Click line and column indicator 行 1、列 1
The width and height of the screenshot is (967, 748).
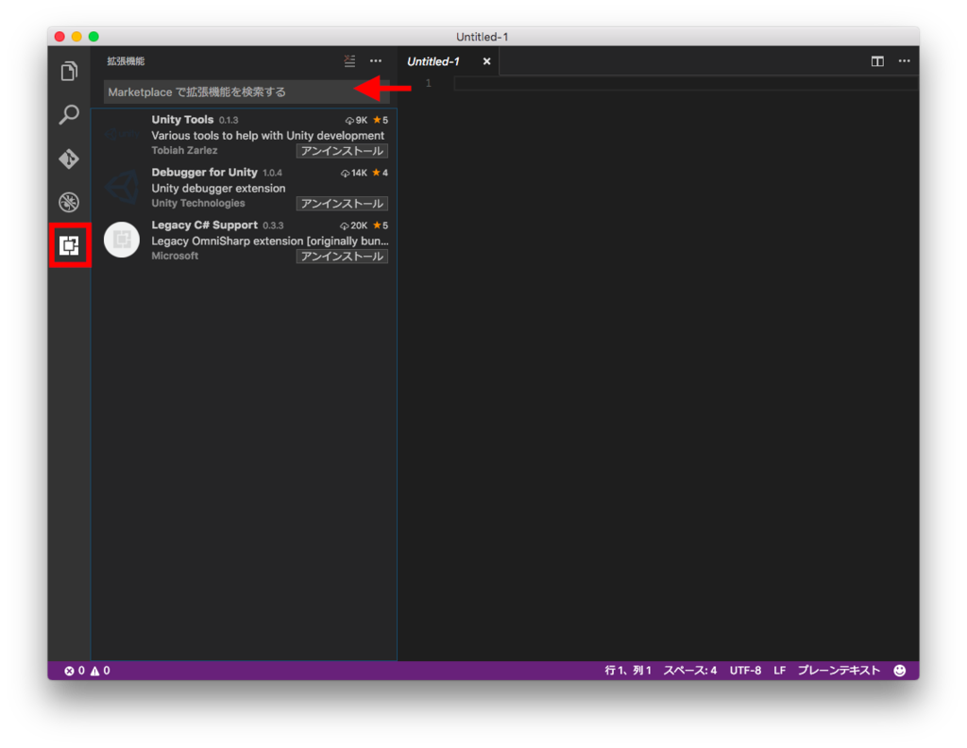point(628,671)
